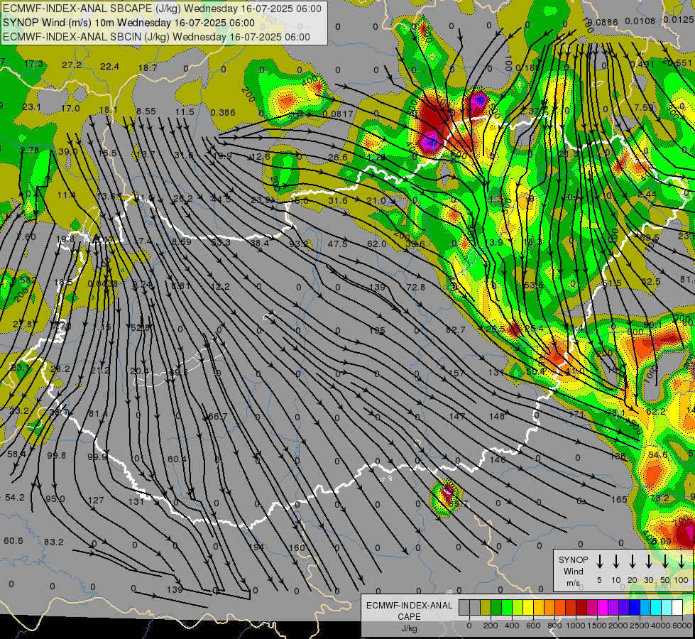Screen dimensions: 695x639
Task: Click the SYNOP Wind m/s legend label
Action: click(x=573, y=572)
